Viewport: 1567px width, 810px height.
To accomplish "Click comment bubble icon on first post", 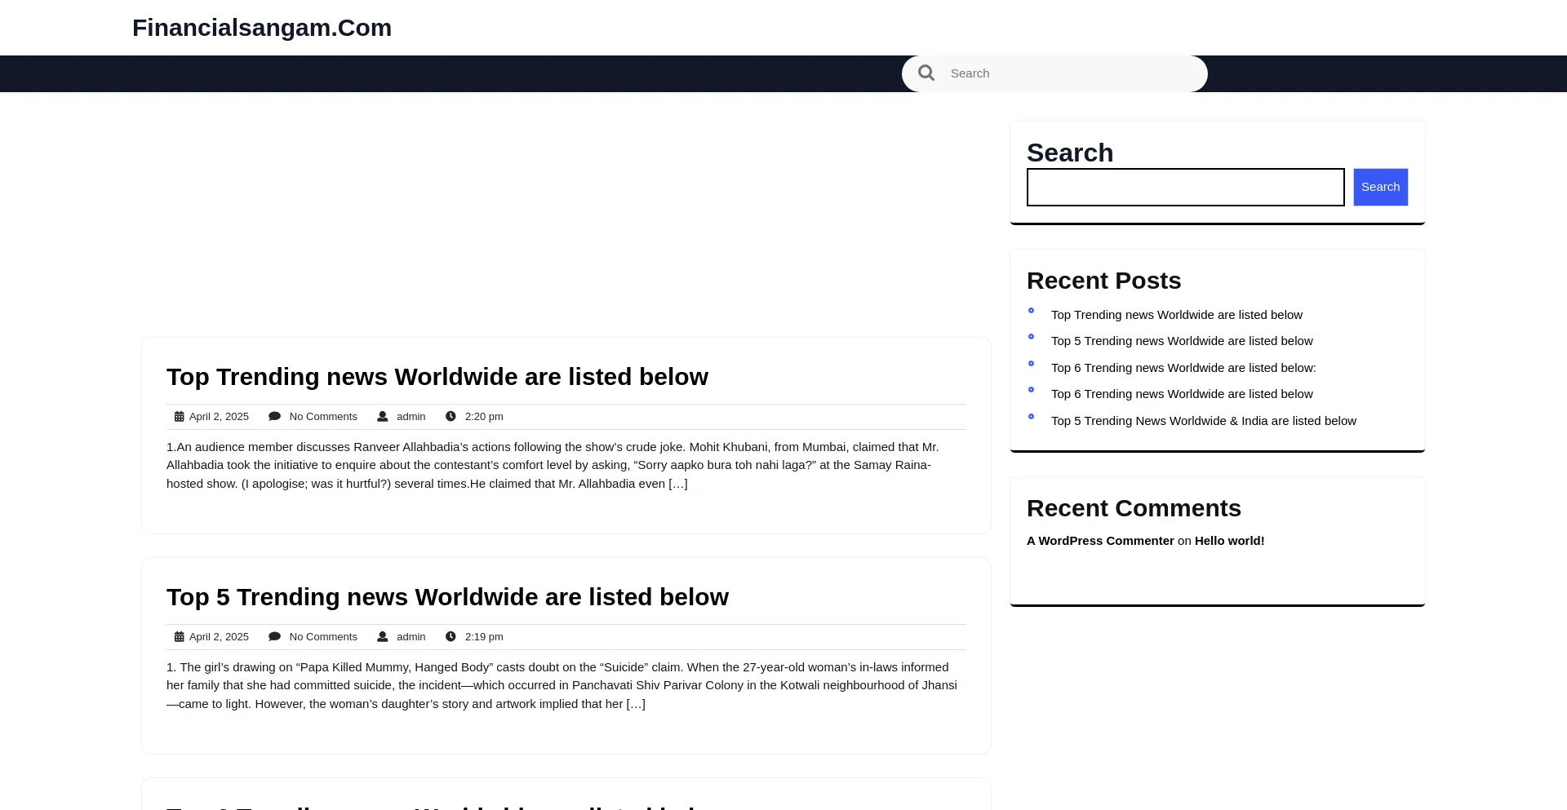I will (x=274, y=417).
